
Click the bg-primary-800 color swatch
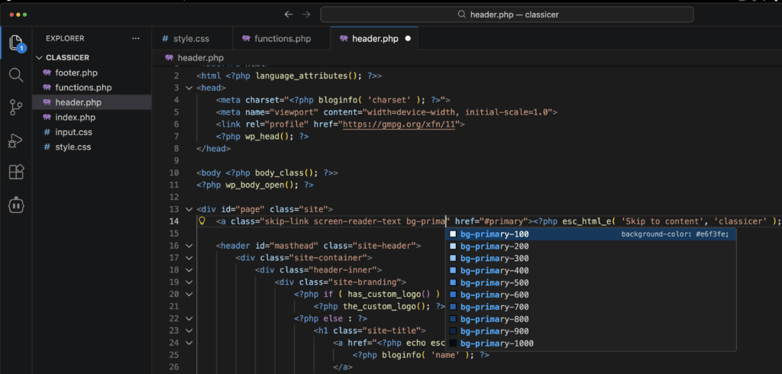pos(453,319)
